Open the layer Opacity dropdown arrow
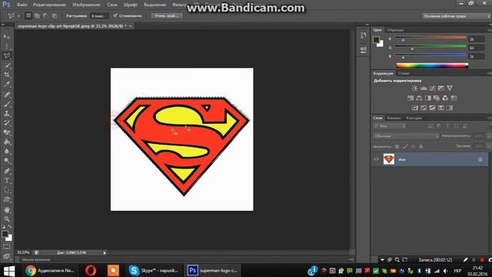This screenshot has height=277, width=492. point(488,135)
